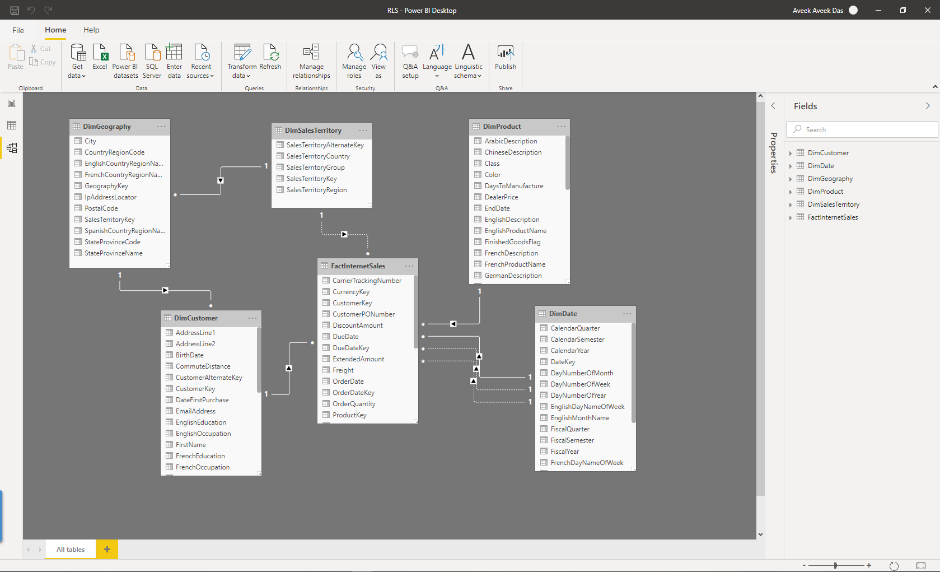Expand the DimCustomer table in Fields pane

(791, 152)
